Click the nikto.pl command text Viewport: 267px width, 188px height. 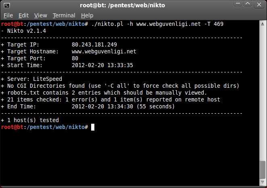107,24
